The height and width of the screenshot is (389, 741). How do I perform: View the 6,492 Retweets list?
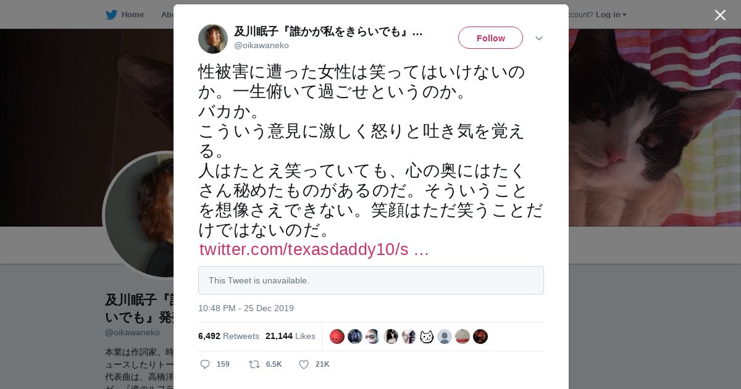click(x=228, y=336)
